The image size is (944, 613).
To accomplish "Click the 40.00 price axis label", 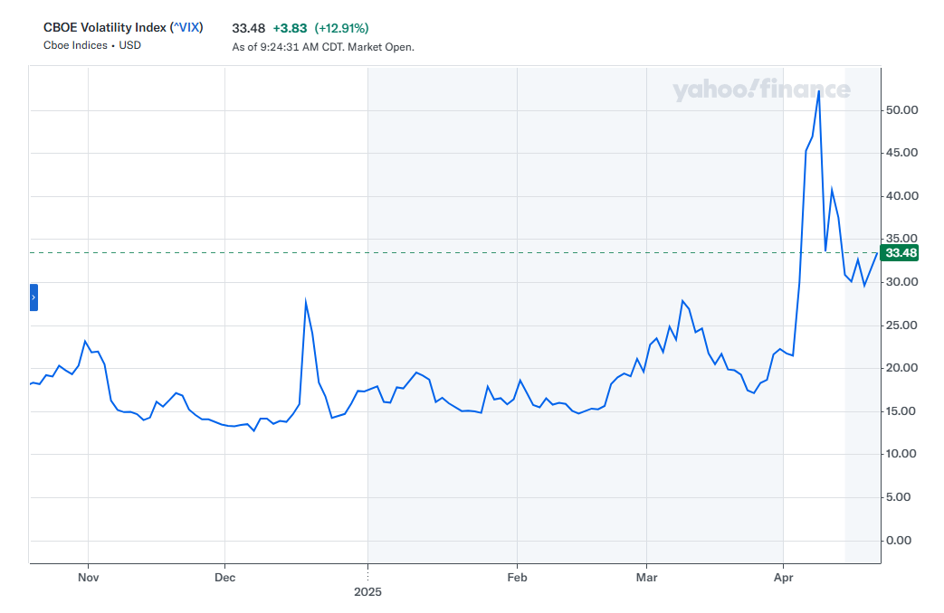I will (x=901, y=196).
